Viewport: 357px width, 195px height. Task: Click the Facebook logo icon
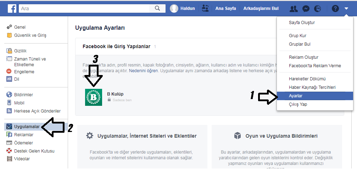pyautogui.click(x=12, y=8)
